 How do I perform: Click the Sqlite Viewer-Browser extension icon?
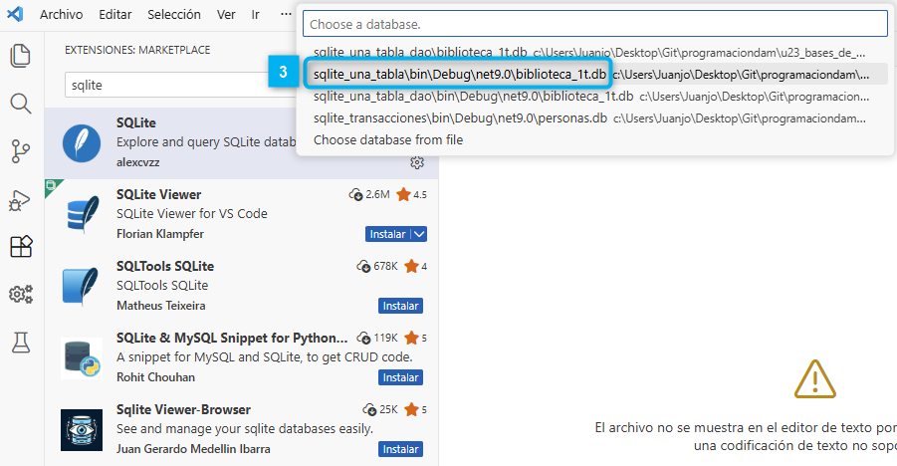point(82,429)
